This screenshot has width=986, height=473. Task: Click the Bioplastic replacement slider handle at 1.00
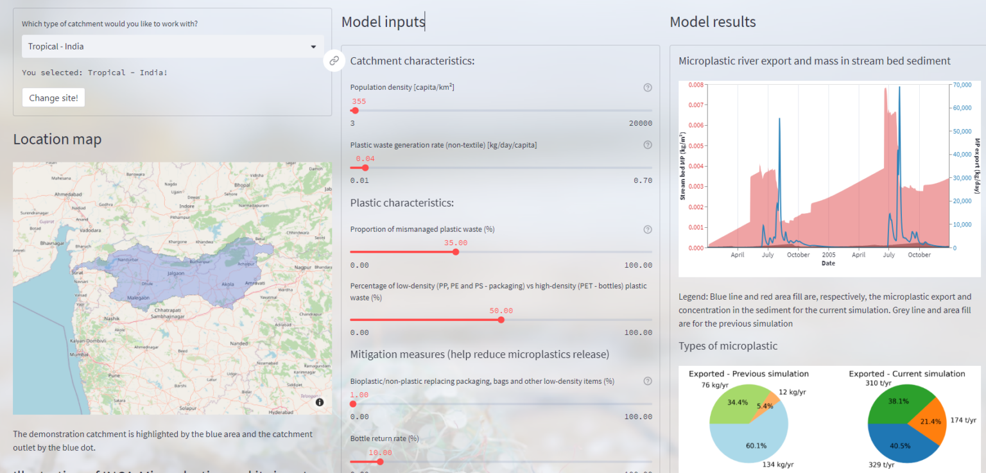[353, 404]
